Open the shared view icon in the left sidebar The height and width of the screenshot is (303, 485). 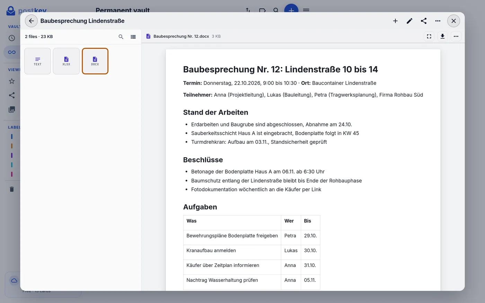click(12, 95)
